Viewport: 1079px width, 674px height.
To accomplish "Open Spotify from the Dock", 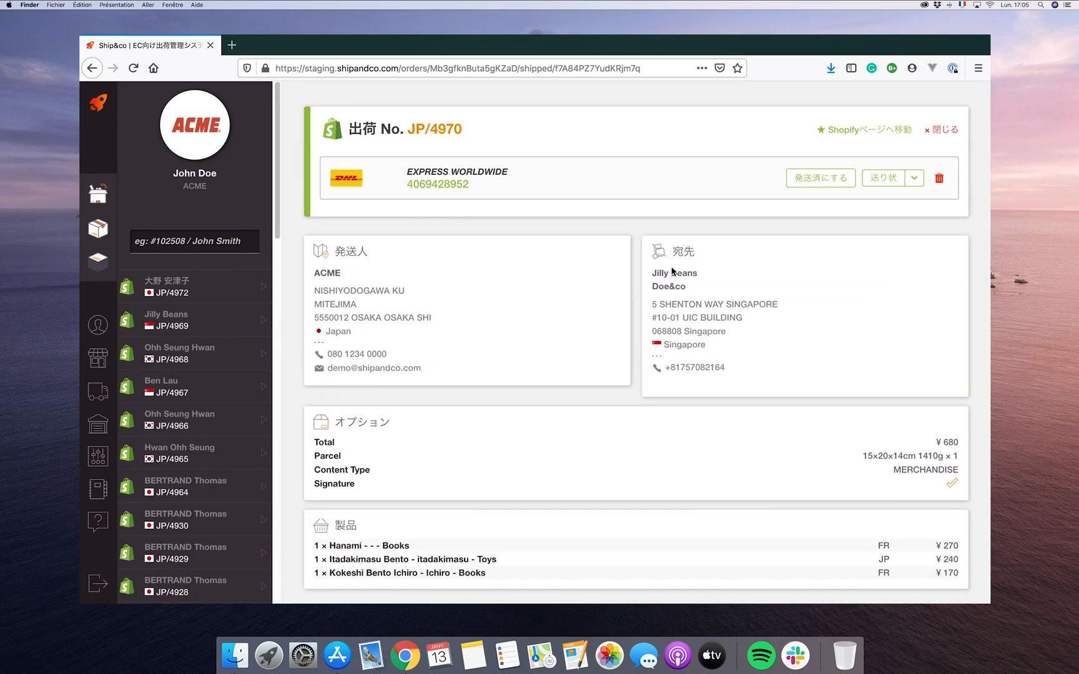I will tap(761, 655).
